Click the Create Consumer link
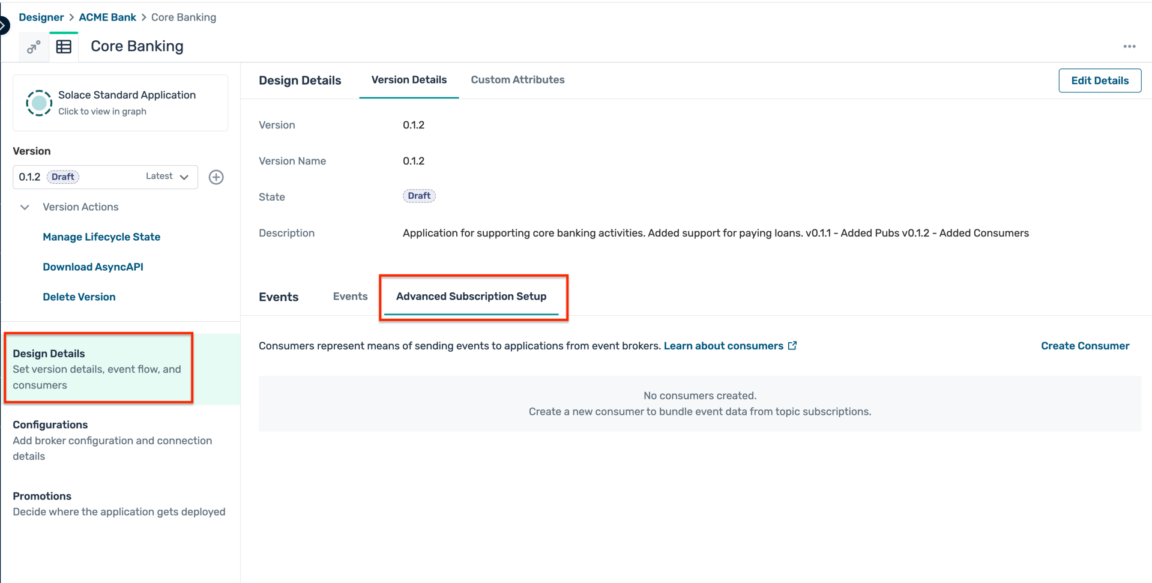 tap(1085, 345)
